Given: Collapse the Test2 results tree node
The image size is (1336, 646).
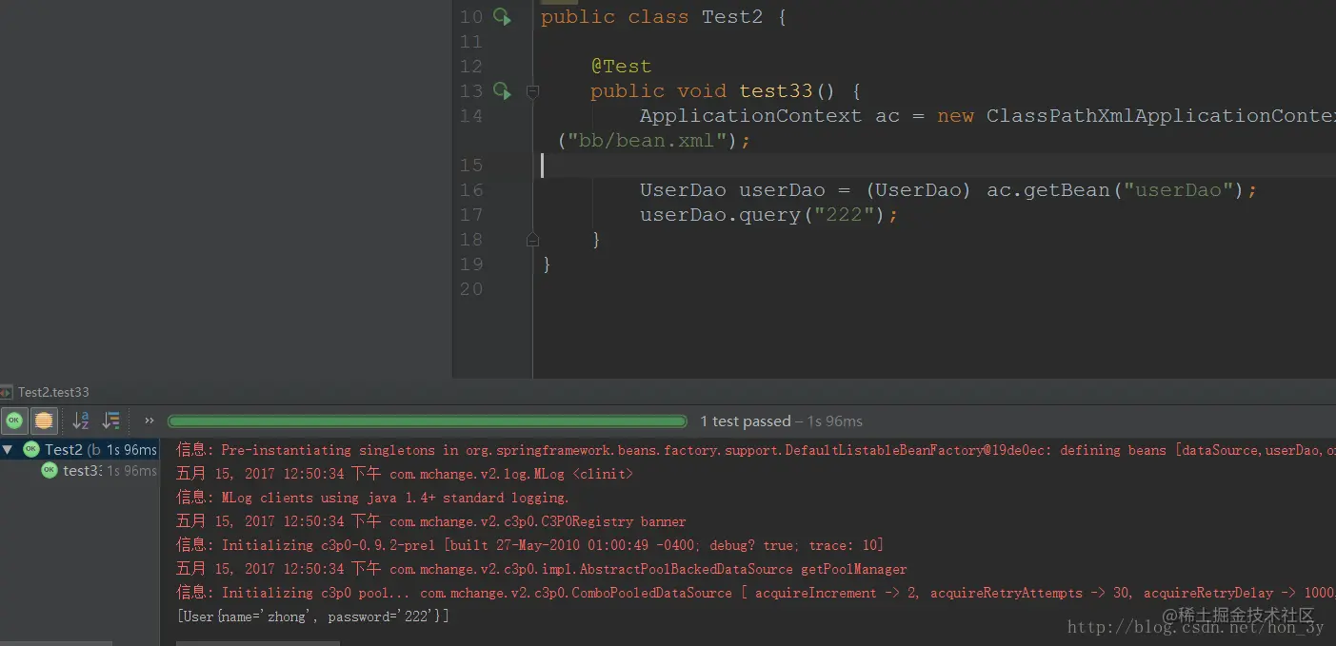Looking at the screenshot, I should [x=8, y=449].
